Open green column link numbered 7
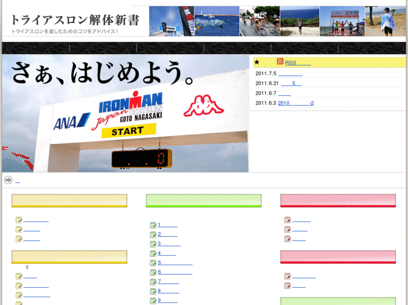 click(x=168, y=281)
